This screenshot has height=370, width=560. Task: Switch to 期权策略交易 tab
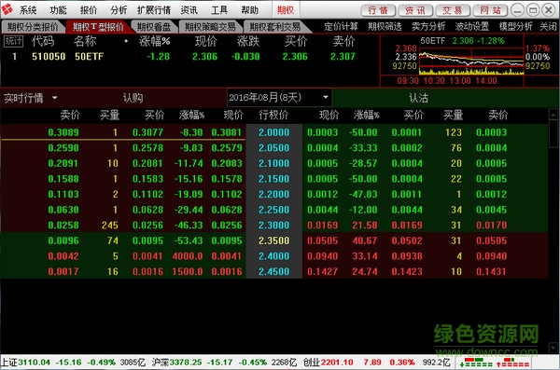click(x=210, y=26)
